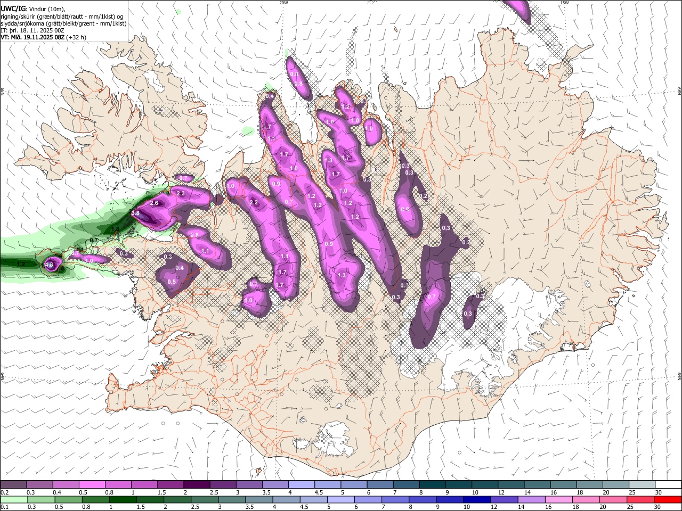This screenshot has height=511, width=682.
Task: Click the pale grey swatch labeled 25, upper legend
Action: click(642, 484)
